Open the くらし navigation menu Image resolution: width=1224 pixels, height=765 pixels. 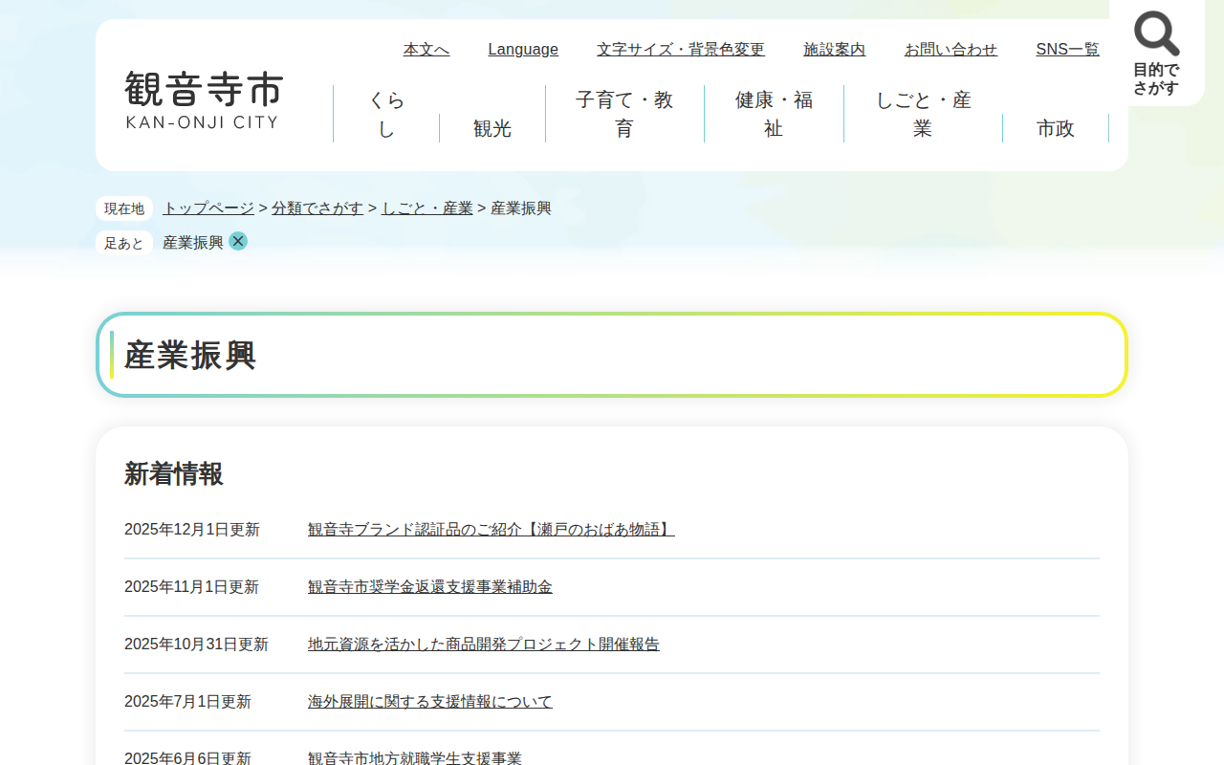[386, 114]
